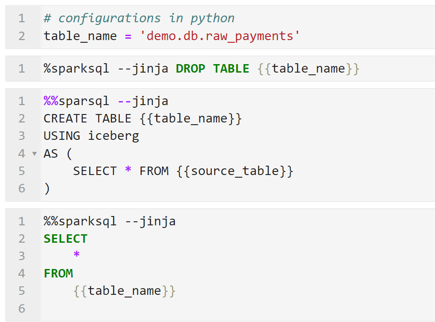Place cursor on table_name variable assignment

click(x=80, y=36)
